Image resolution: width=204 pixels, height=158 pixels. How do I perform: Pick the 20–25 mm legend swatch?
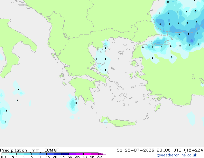[x=57, y=154]
